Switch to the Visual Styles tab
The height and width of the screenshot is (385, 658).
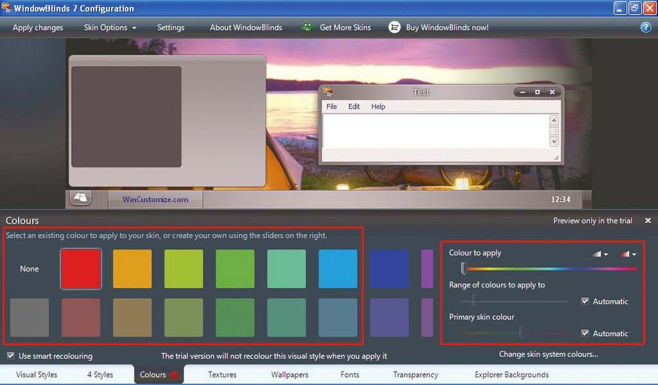point(37,375)
